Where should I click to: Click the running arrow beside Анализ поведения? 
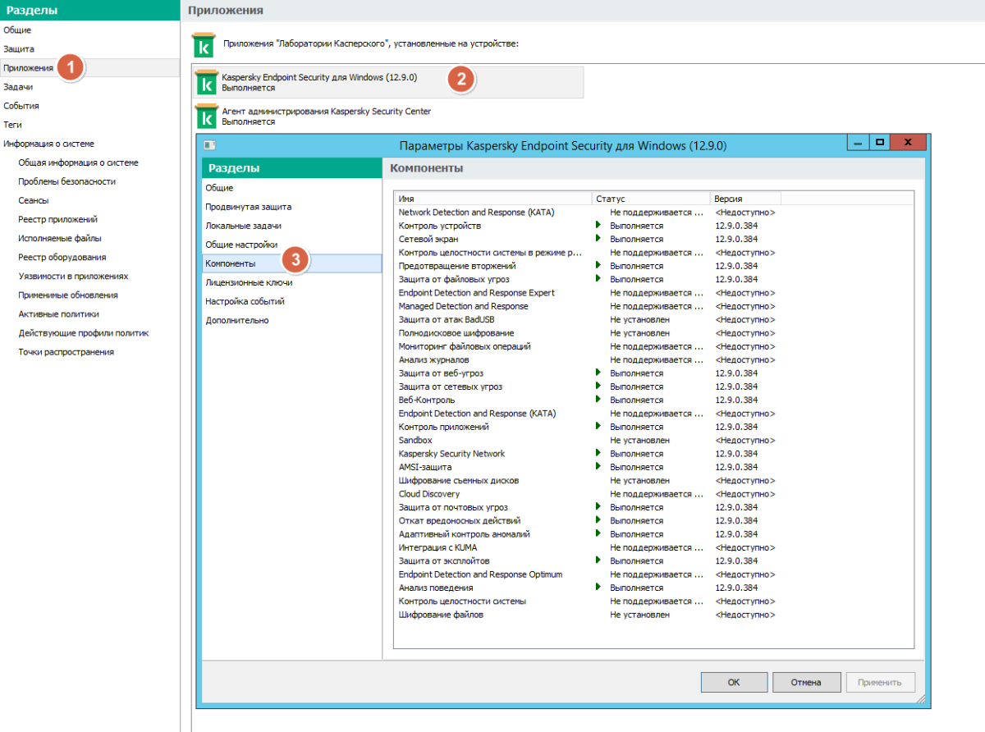coord(598,588)
